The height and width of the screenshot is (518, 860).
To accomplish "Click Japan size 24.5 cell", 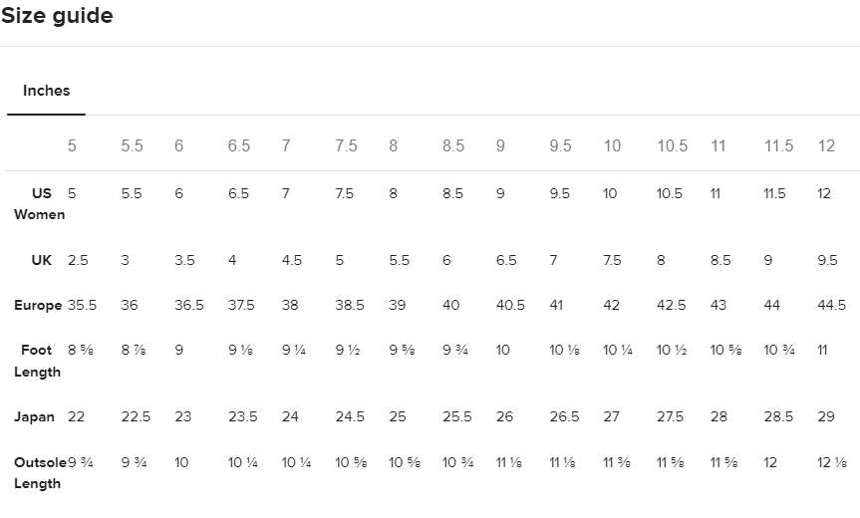I will pyautogui.click(x=350, y=417).
